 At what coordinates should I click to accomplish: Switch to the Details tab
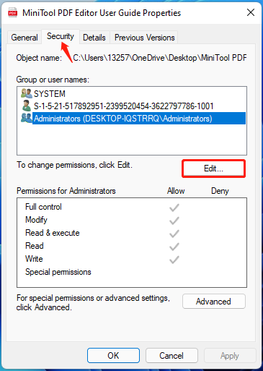[x=94, y=38]
